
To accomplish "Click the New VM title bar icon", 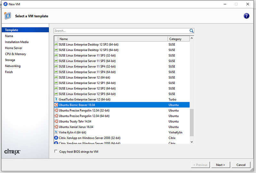I will coord(5,4).
